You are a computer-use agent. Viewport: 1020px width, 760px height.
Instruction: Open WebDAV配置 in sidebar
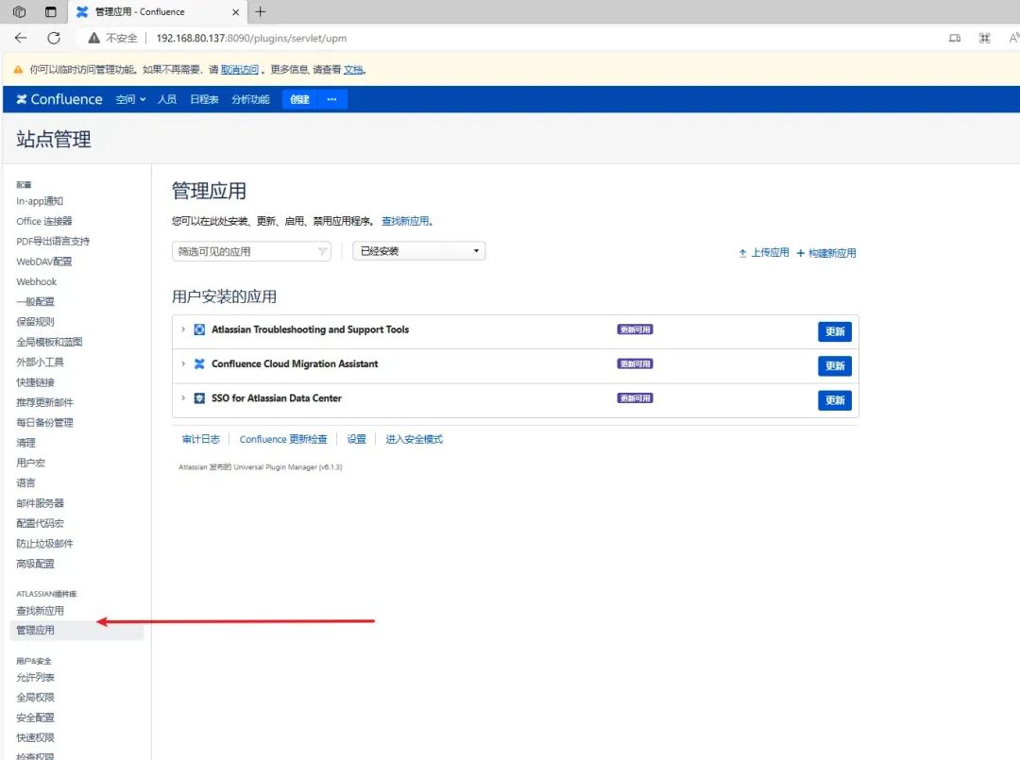44,262
